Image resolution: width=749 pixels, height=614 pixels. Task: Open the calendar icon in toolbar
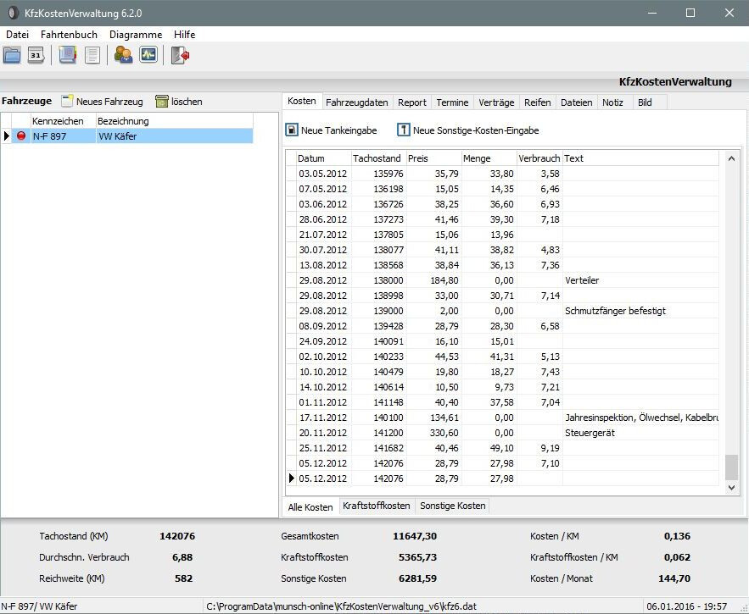[x=36, y=56]
